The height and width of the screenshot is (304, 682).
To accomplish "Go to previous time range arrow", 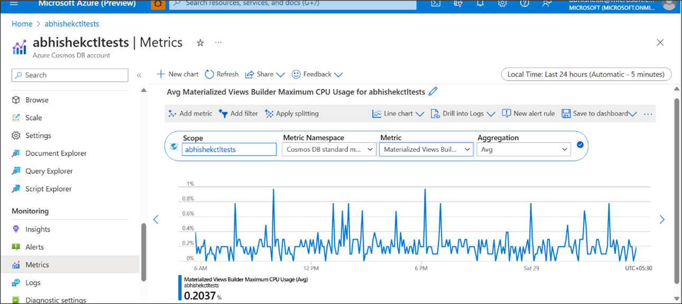I will (155, 219).
